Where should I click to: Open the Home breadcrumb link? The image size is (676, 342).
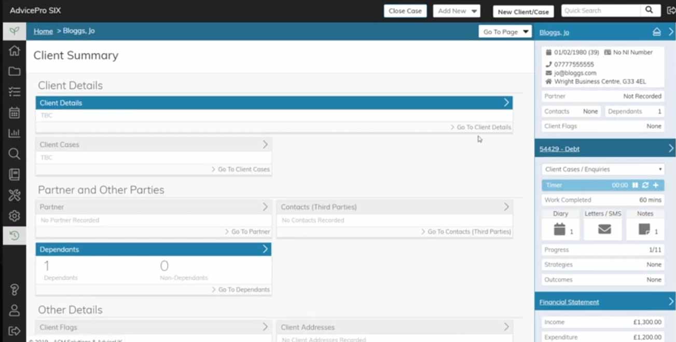43,31
